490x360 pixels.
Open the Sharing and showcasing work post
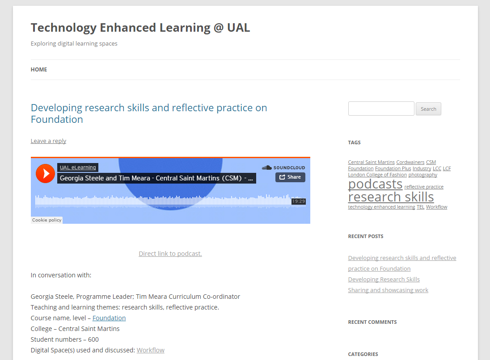pyautogui.click(x=388, y=290)
